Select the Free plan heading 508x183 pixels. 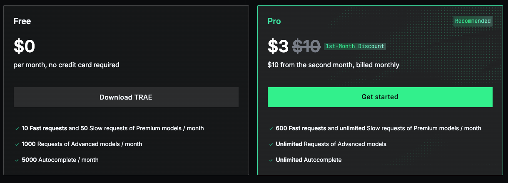click(22, 21)
